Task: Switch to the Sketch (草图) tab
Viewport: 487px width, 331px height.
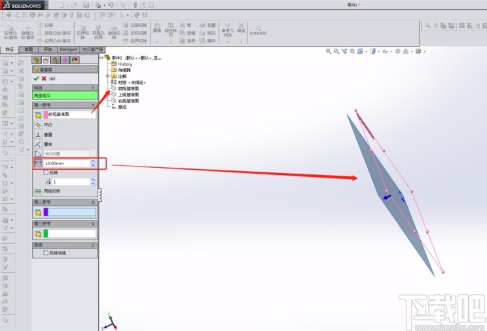Action: (29, 49)
